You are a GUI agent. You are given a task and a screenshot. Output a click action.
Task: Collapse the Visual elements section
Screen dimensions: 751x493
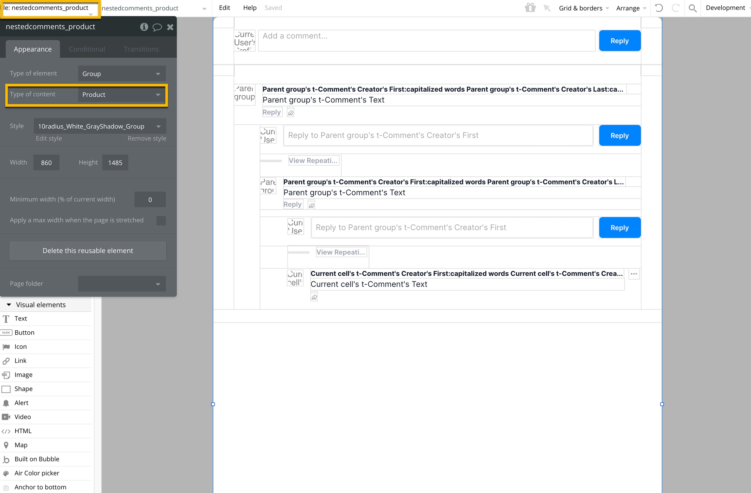pyautogui.click(x=9, y=305)
